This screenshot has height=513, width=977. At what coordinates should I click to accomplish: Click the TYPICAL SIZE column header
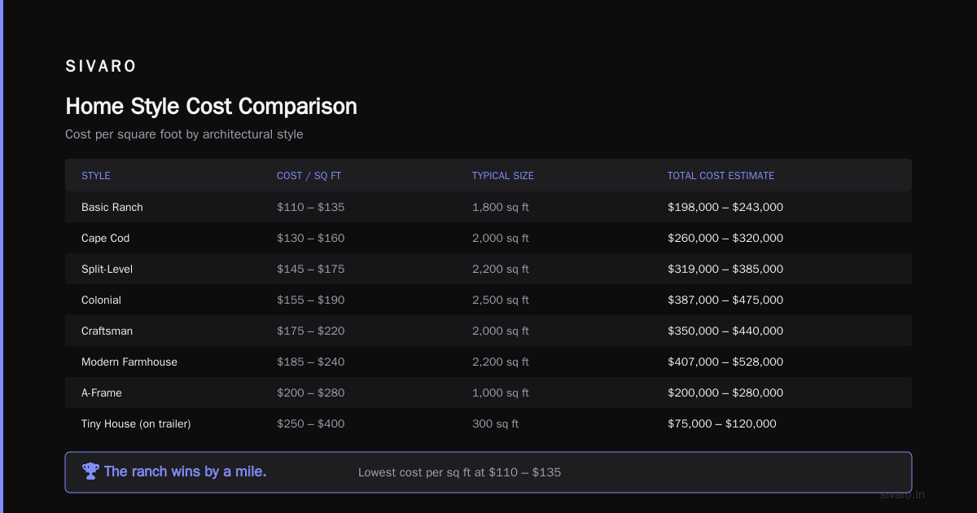point(503,176)
